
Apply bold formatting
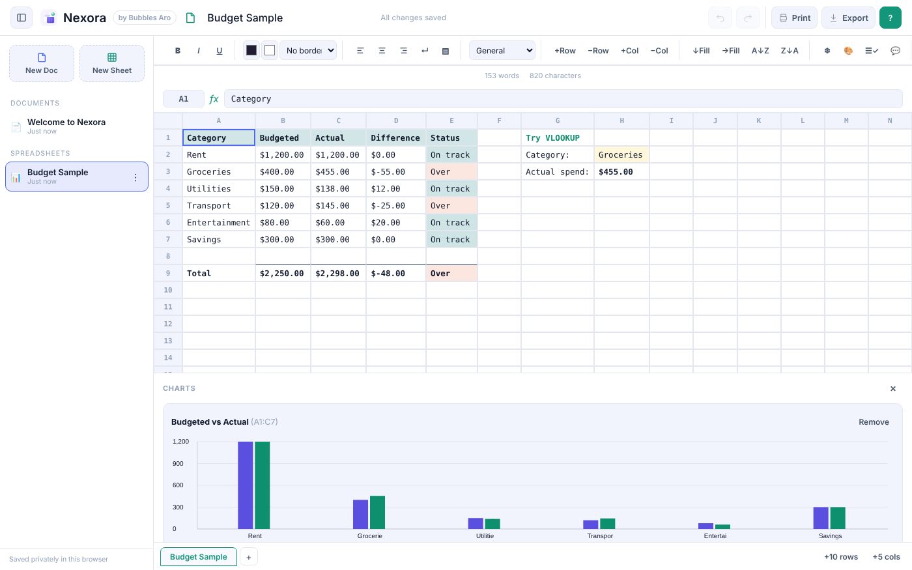pos(178,50)
